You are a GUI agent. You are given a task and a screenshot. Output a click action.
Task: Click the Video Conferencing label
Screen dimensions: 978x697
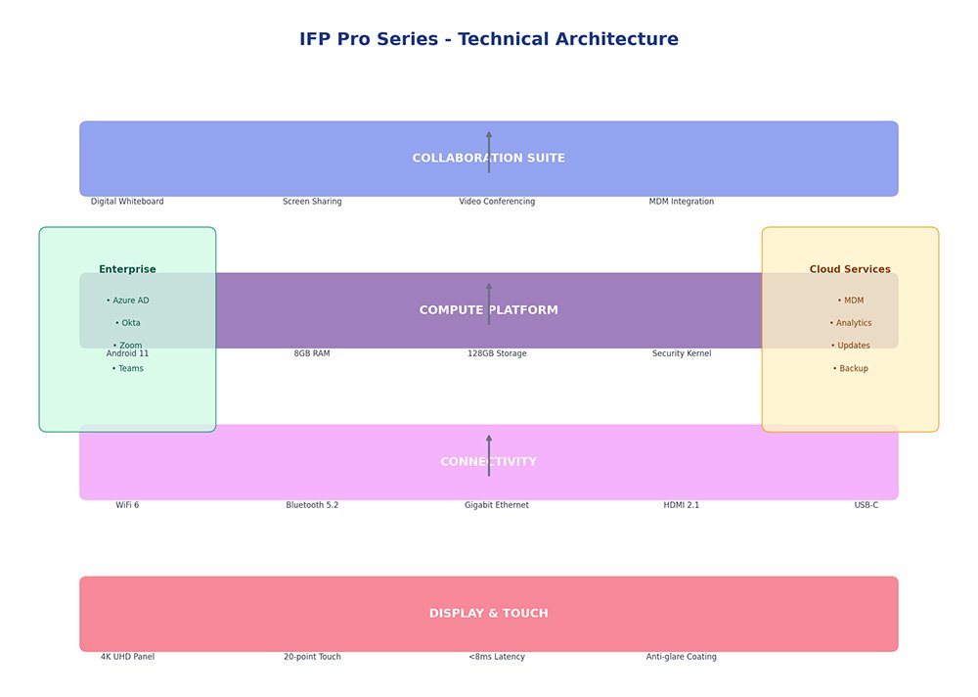pos(497,202)
